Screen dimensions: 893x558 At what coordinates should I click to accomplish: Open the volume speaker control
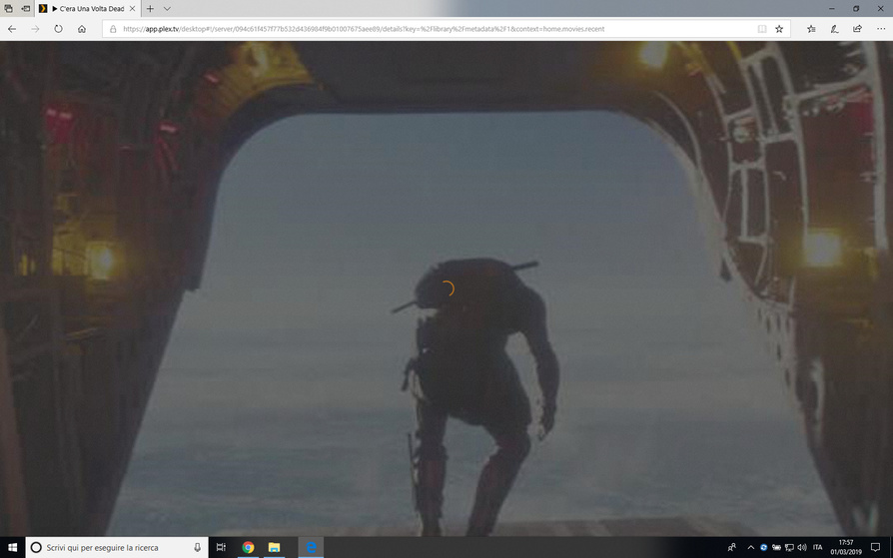pos(802,547)
